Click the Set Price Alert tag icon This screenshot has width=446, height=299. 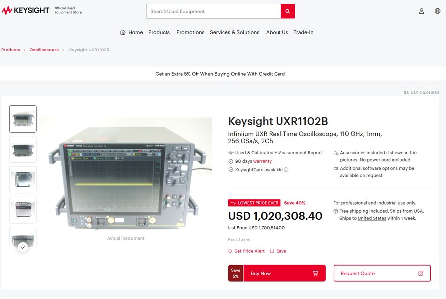pyautogui.click(x=230, y=251)
